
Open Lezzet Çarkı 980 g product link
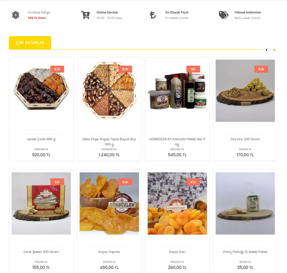pyautogui.click(x=41, y=139)
